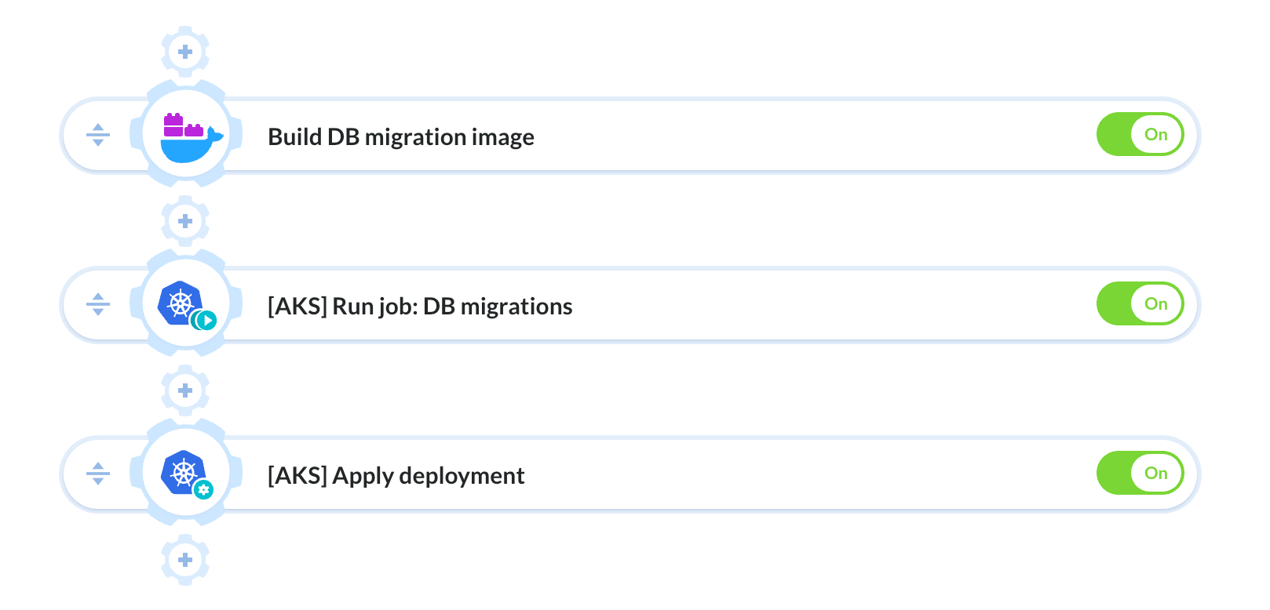Click the down arrow on Apply deployment row
This screenshot has width=1270, height=610.
[98, 481]
